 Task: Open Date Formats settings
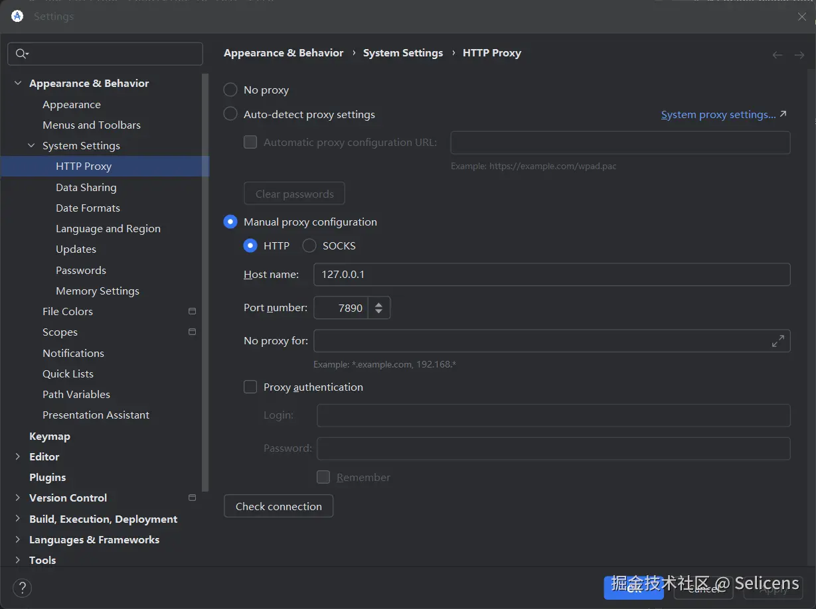pos(88,208)
